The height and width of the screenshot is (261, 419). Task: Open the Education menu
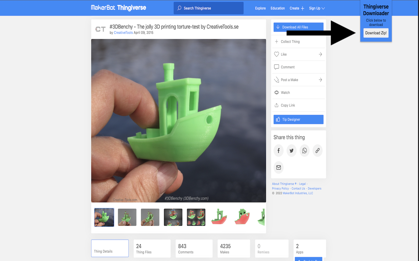point(278,8)
